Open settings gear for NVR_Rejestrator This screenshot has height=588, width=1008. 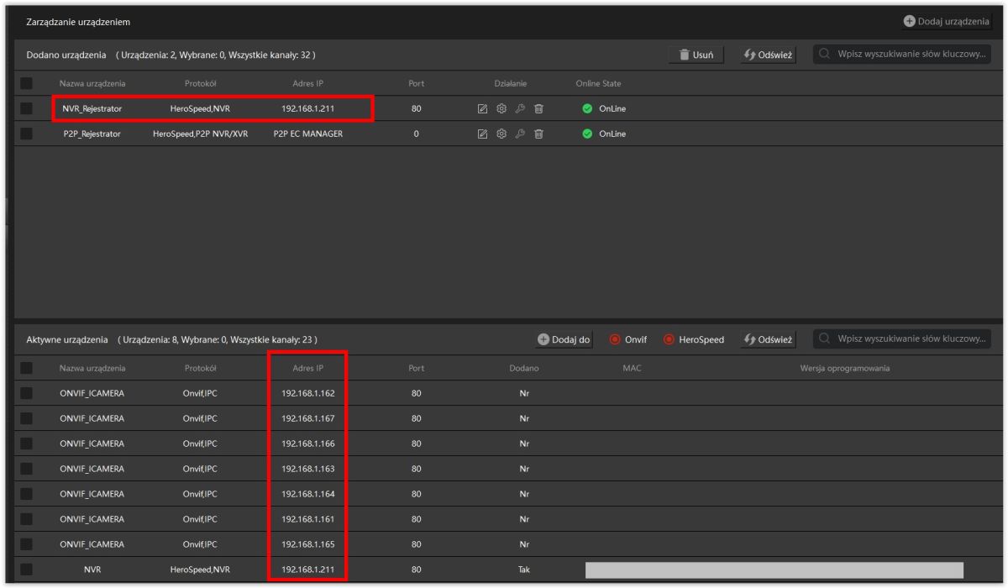coord(501,108)
